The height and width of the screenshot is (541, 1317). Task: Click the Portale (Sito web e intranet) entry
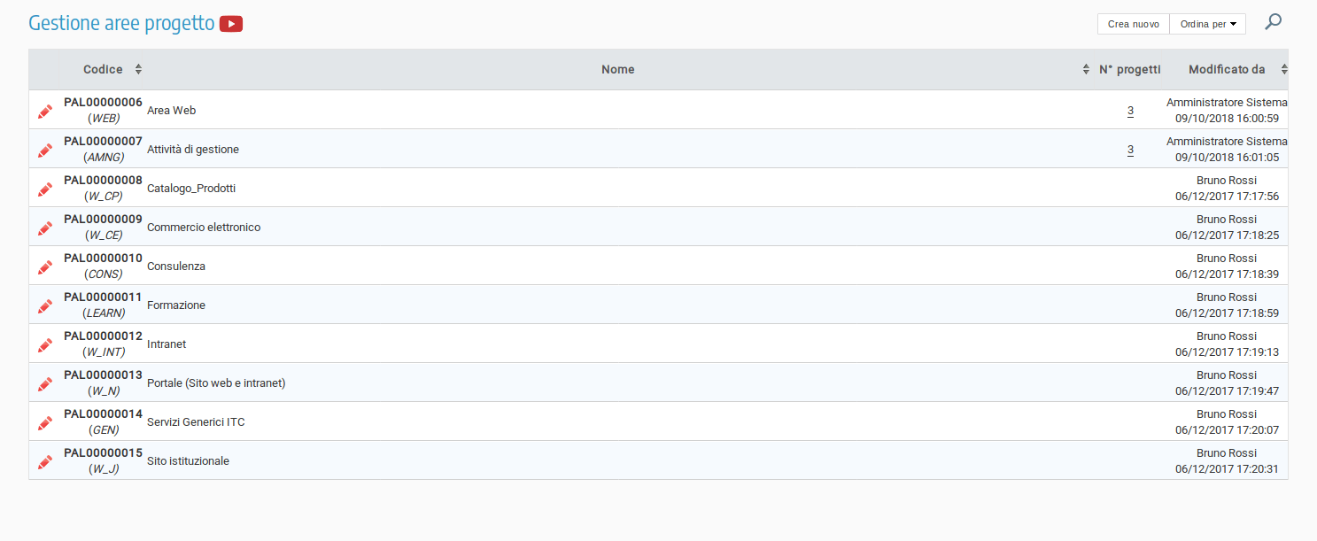pyautogui.click(x=216, y=383)
